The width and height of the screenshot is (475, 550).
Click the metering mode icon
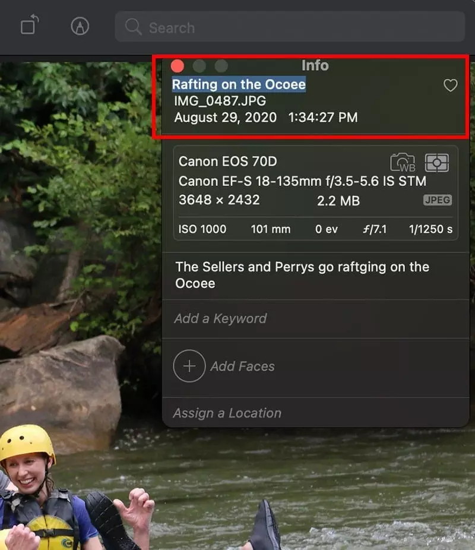437,163
